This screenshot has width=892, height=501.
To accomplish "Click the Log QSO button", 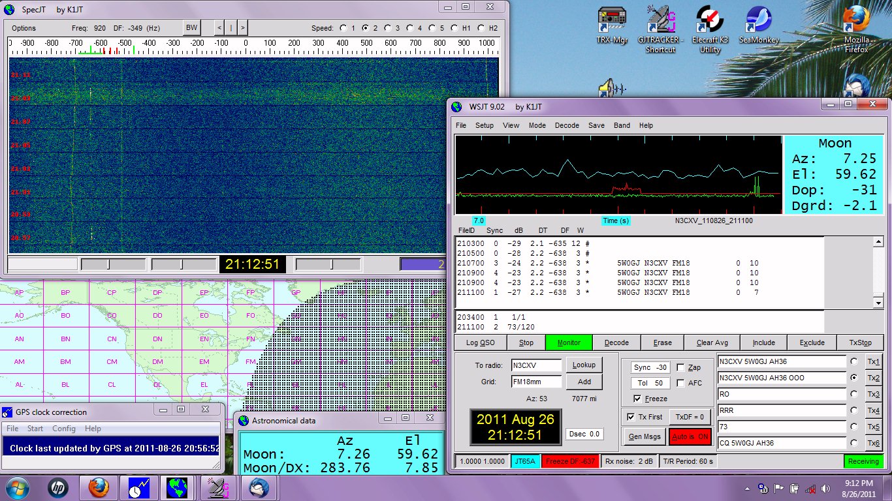I will [480, 342].
